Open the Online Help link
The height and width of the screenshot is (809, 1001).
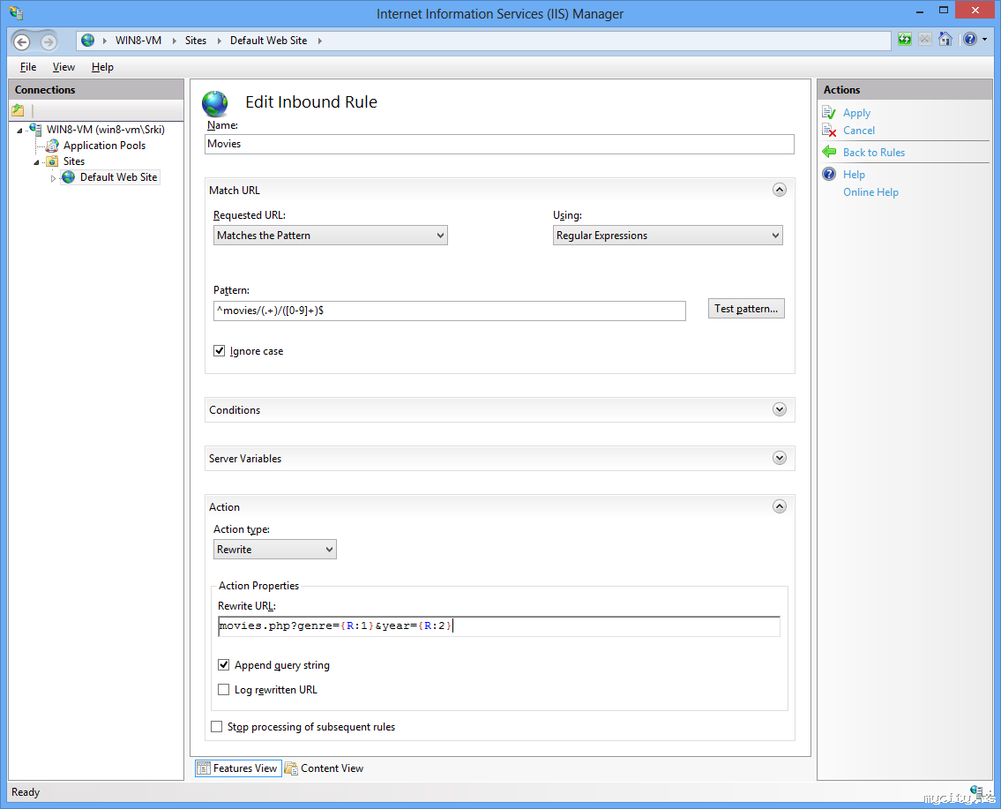click(870, 192)
